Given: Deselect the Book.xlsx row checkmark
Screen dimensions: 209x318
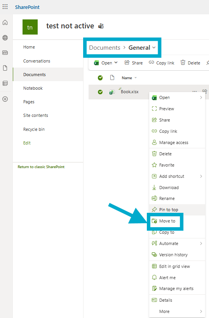Looking at the screenshot, I should click(x=100, y=92).
